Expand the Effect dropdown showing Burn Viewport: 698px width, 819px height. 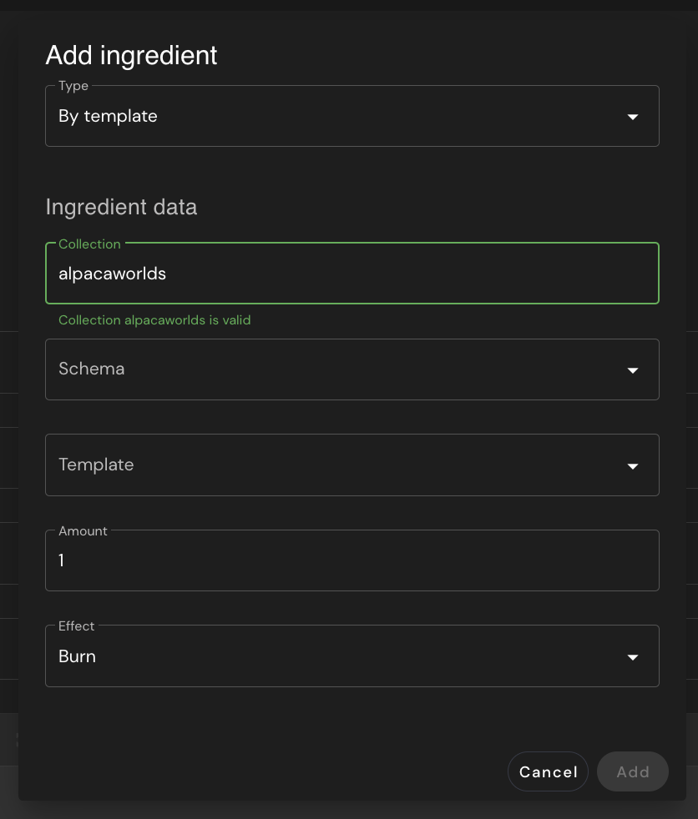pos(352,656)
